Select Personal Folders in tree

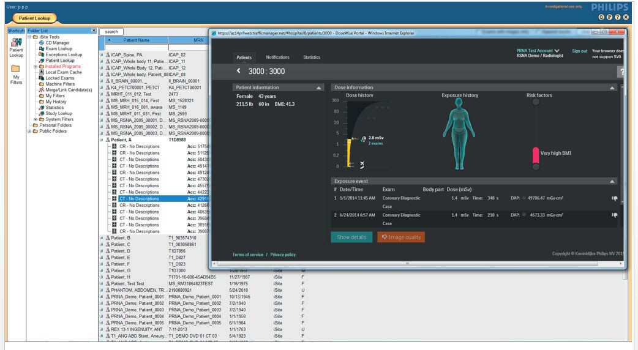point(52,125)
